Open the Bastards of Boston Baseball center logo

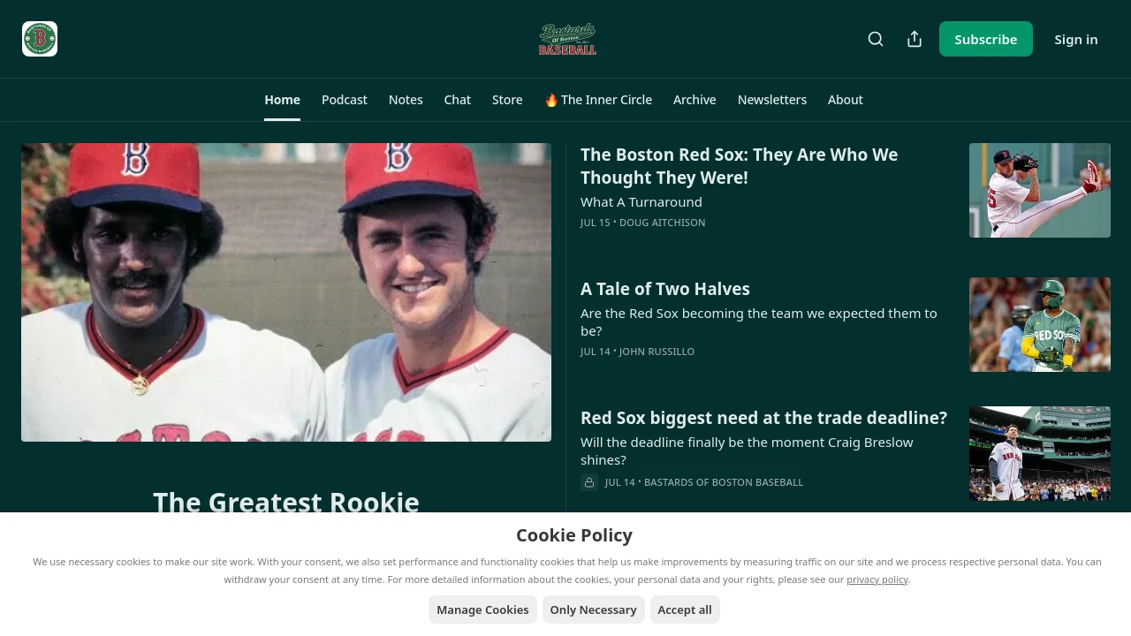pyautogui.click(x=567, y=39)
